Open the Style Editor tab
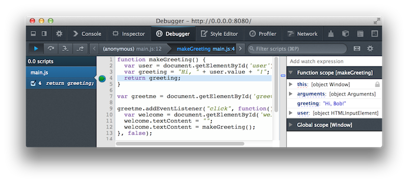 click(x=219, y=34)
